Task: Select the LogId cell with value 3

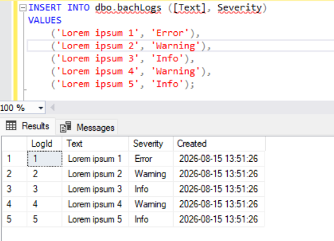Action: pyautogui.click(x=45, y=189)
